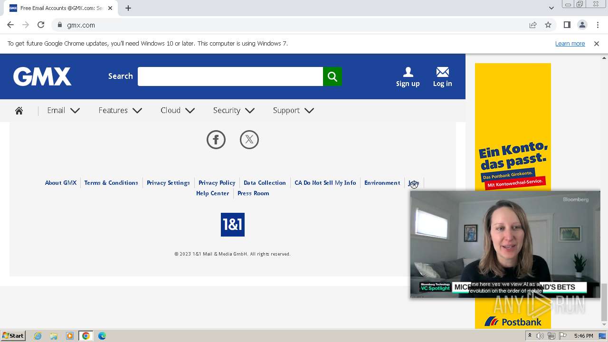Open Chrome profile avatar
Image resolution: width=608 pixels, height=342 pixels.
coord(582,25)
